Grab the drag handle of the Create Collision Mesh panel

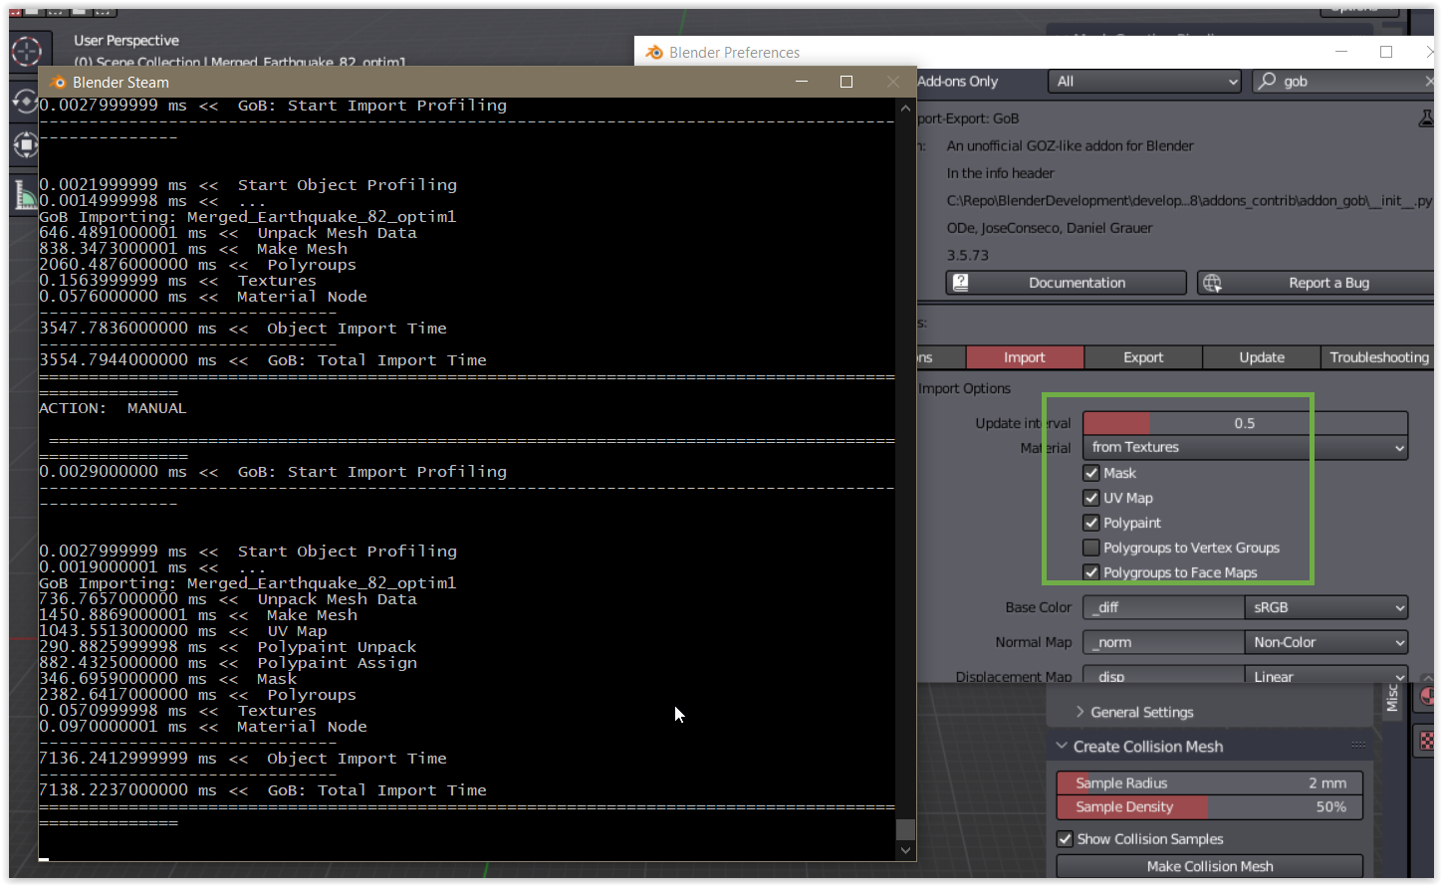pos(1358,746)
